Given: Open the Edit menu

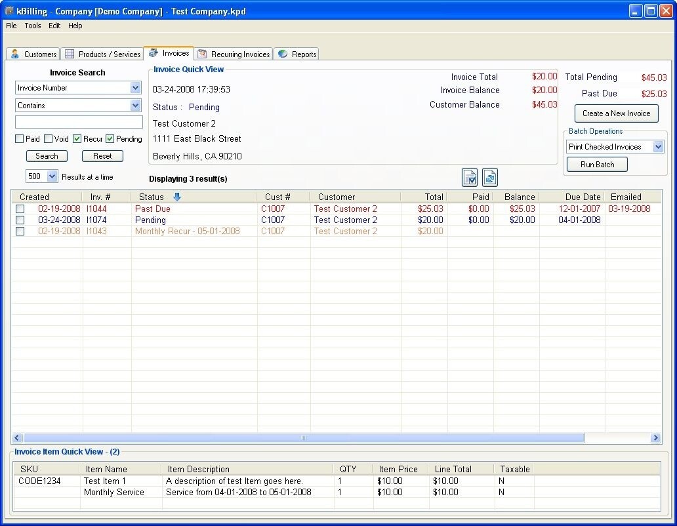Looking at the screenshot, I should click(54, 26).
